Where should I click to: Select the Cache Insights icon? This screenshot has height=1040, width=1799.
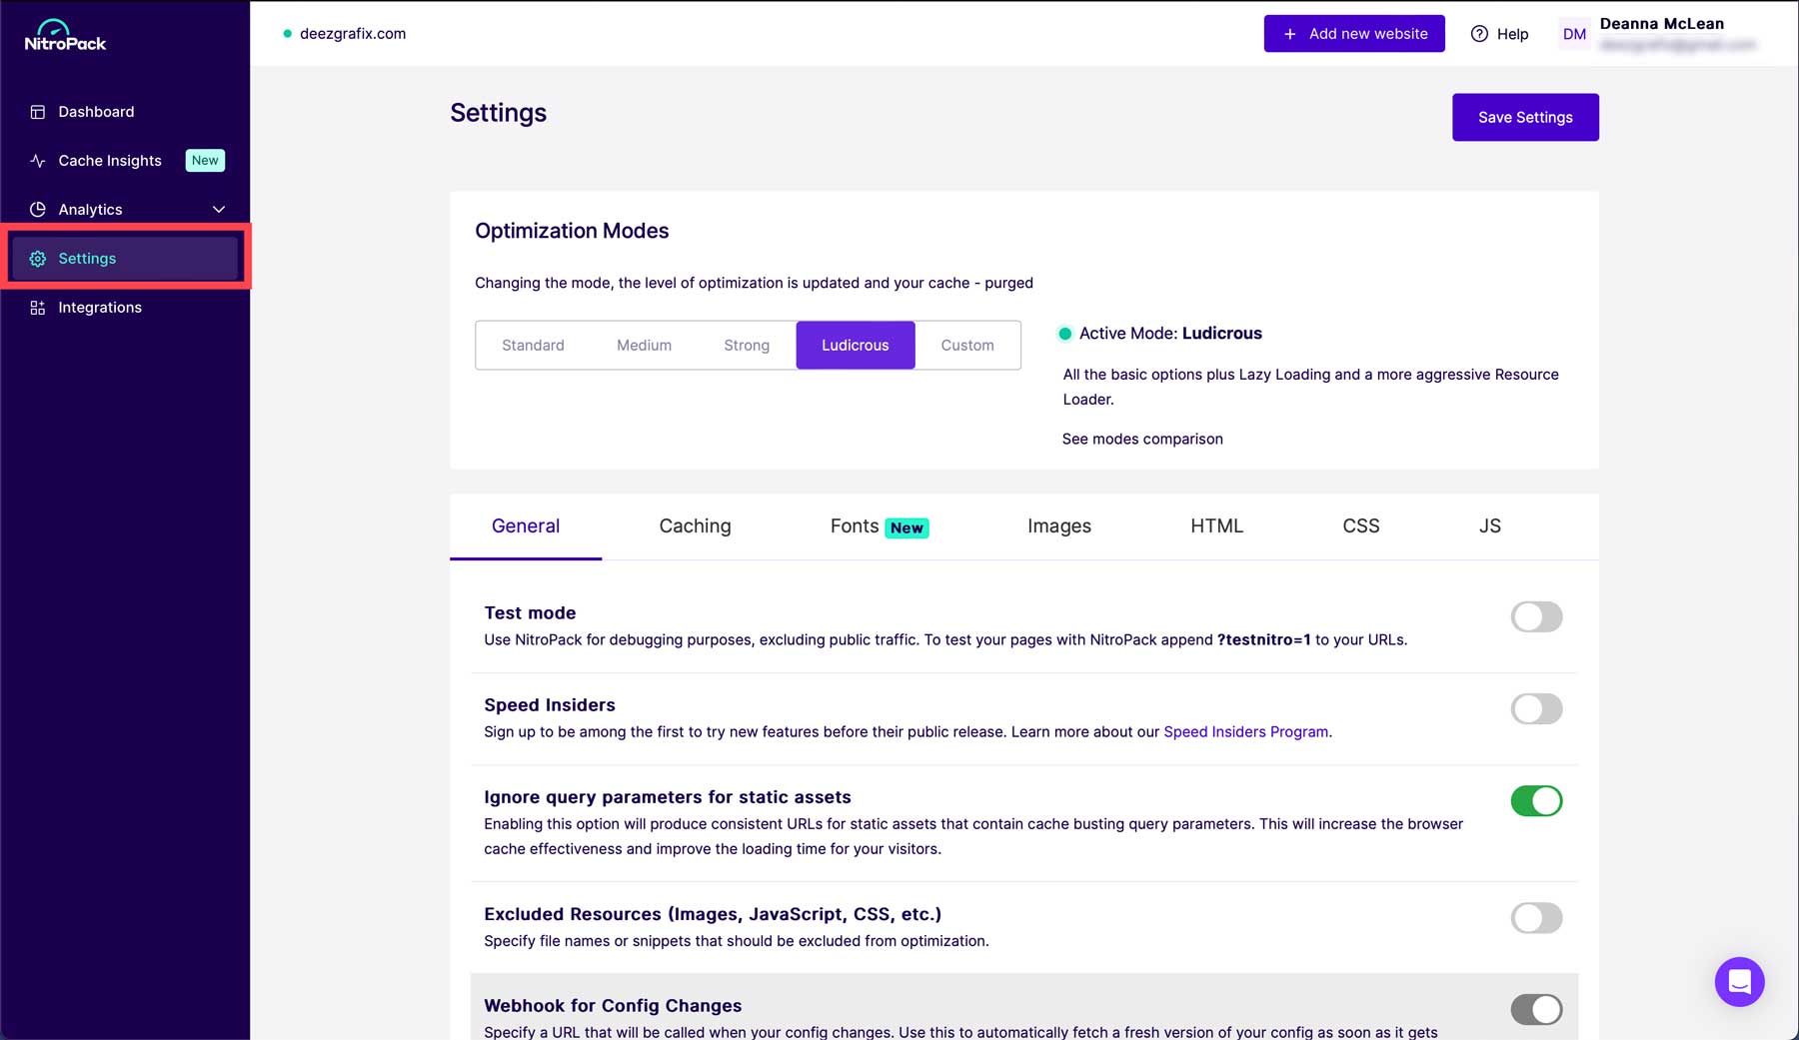click(37, 160)
